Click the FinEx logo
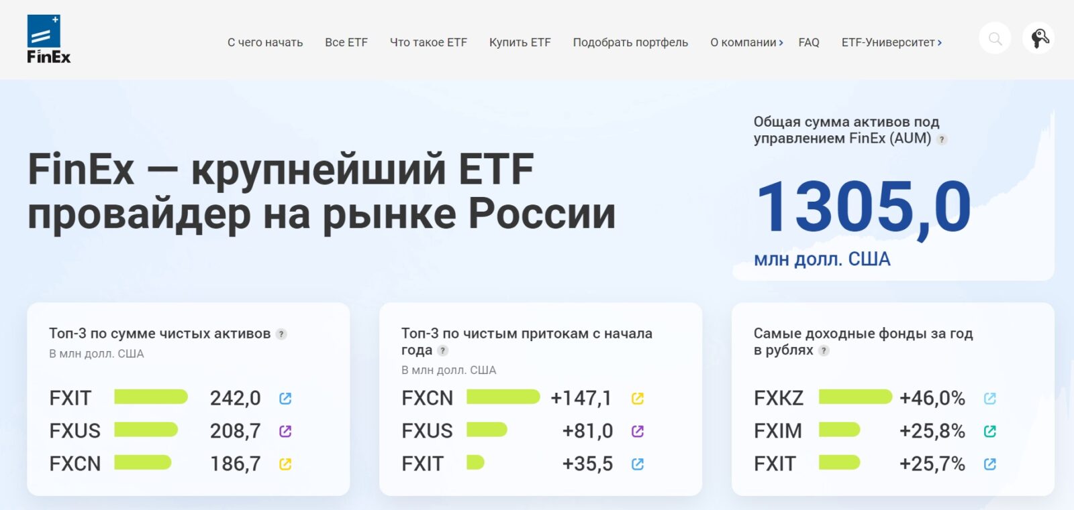Screen dimensions: 1074x510 [48, 39]
